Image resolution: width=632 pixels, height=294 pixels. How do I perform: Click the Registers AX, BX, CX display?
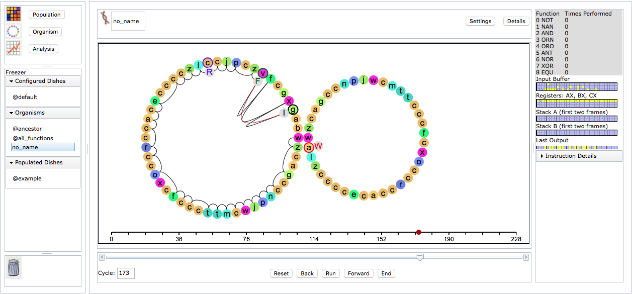click(576, 103)
